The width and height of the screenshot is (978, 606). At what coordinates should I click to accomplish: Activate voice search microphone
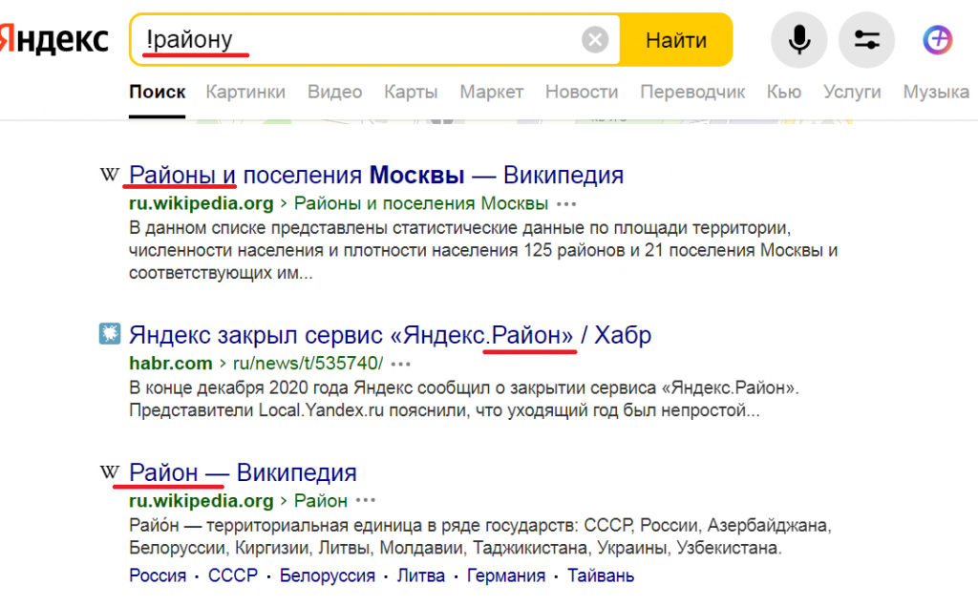click(798, 40)
